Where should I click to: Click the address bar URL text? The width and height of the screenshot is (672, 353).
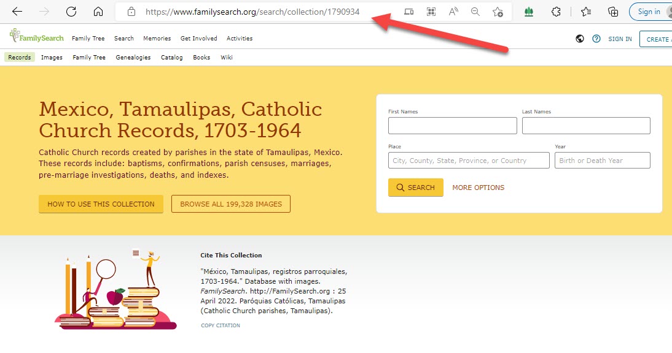click(x=252, y=12)
